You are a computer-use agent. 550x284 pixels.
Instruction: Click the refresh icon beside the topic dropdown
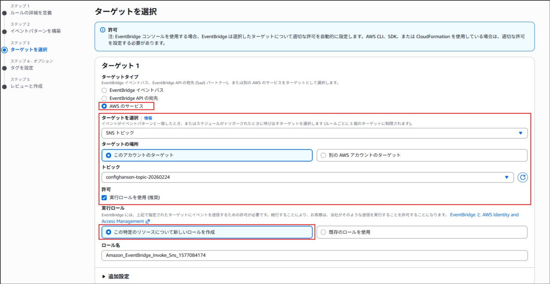[523, 177]
